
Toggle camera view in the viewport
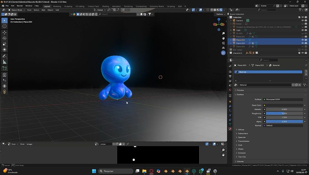223,43
